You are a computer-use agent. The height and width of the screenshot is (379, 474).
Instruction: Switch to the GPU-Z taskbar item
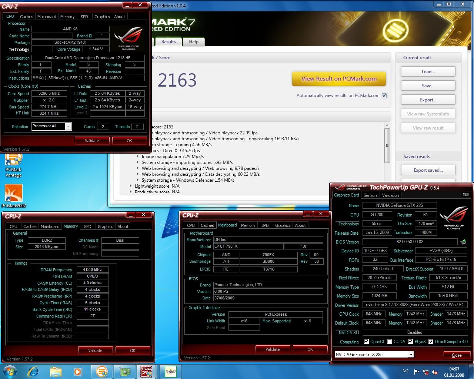(x=124, y=371)
